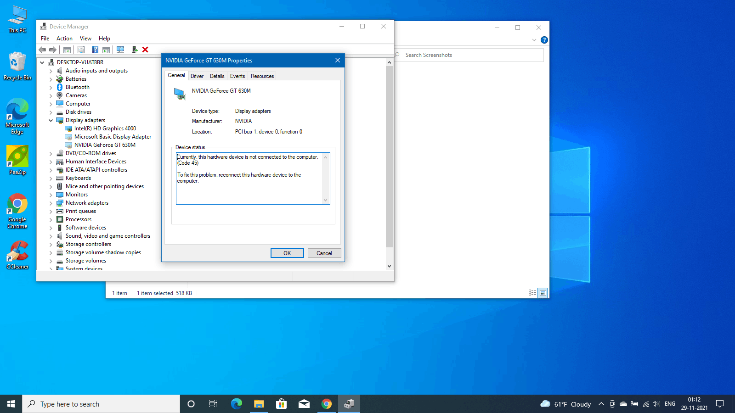Open Microsoft Edge from the taskbar

[x=237, y=404]
